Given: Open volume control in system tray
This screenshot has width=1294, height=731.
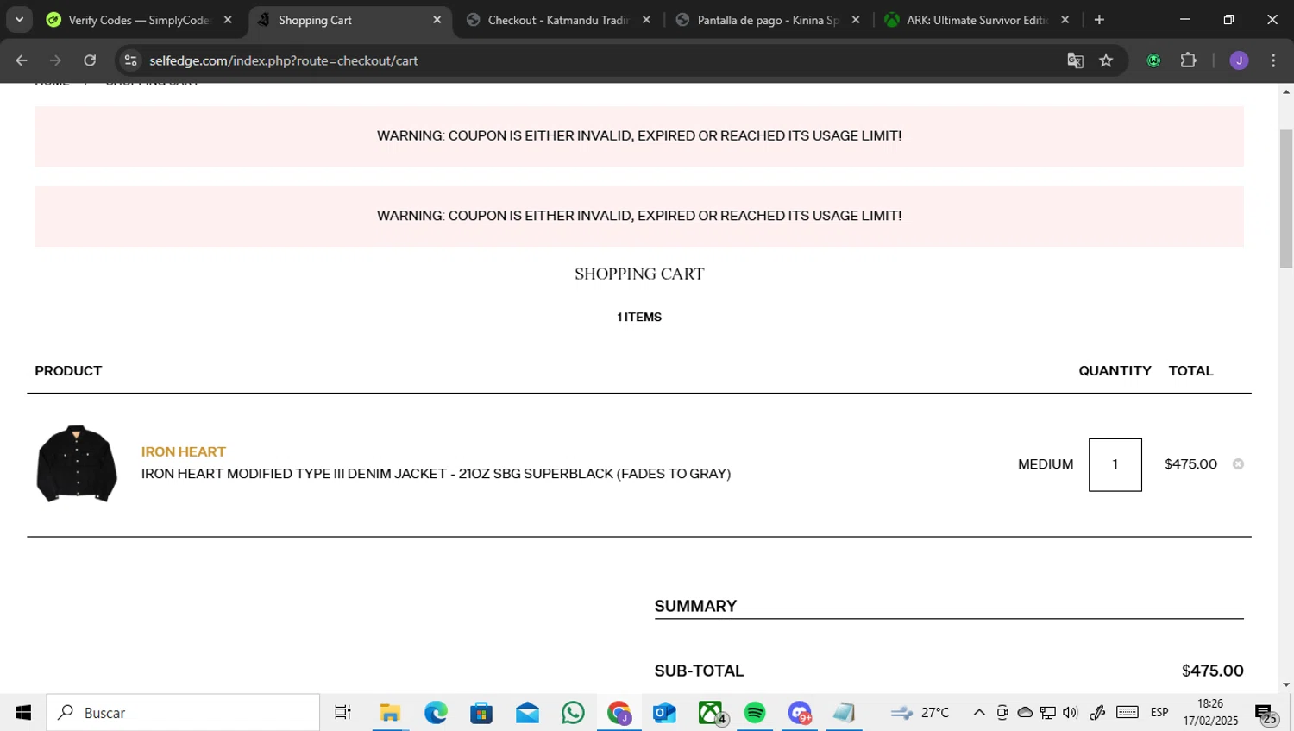Looking at the screenshot, I should (1071, 713).
